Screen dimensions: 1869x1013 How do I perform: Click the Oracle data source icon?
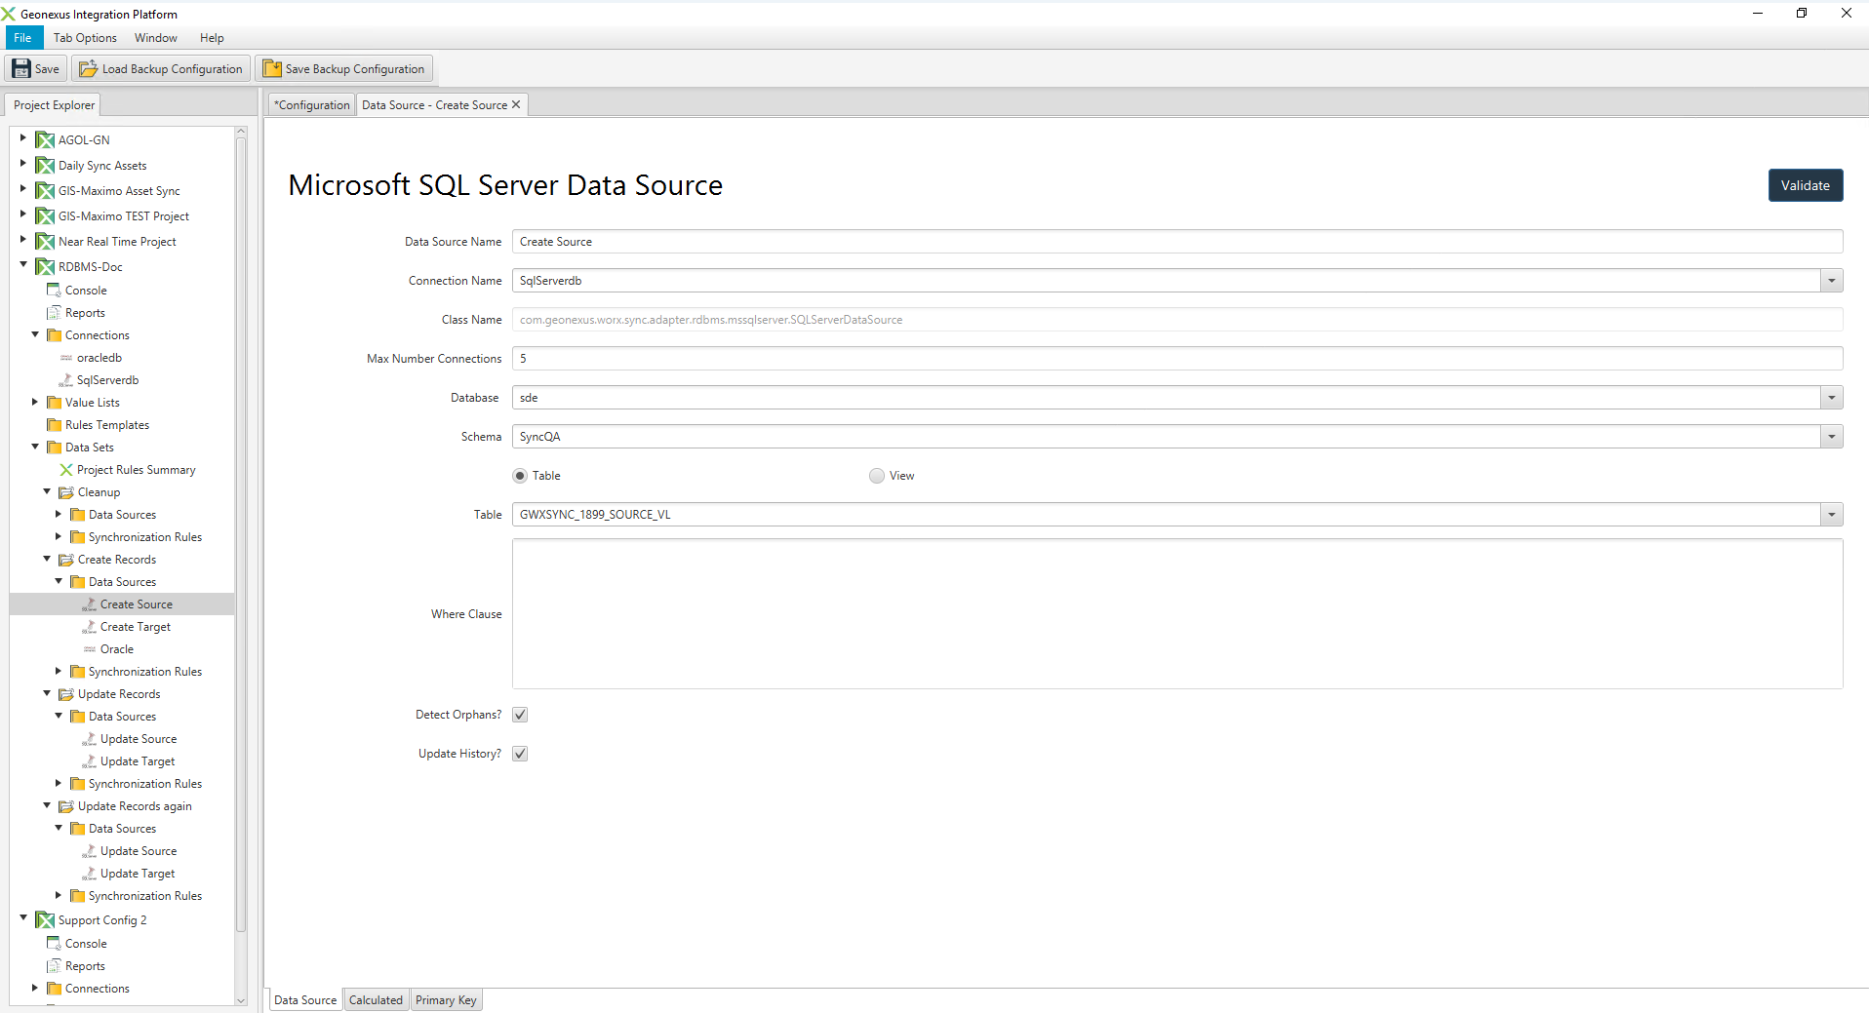tap(90, 649)
